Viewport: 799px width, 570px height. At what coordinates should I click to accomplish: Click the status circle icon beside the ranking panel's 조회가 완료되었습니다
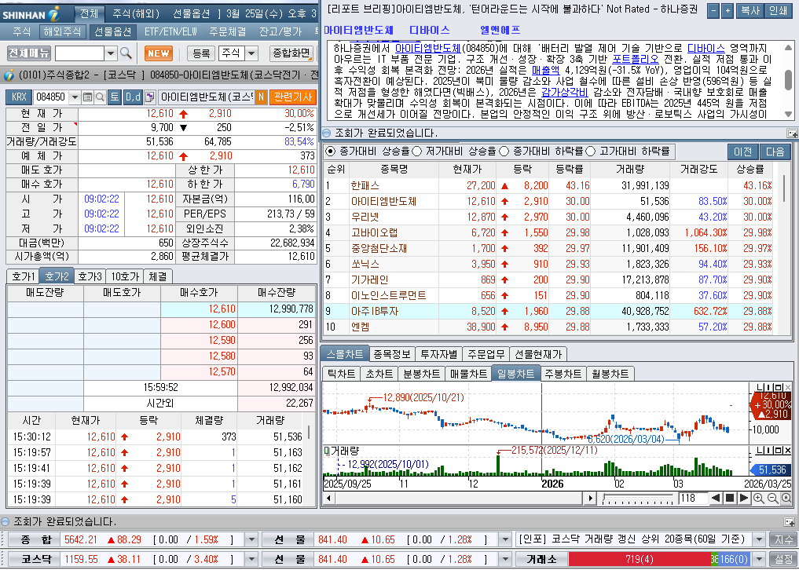point(327,133)
